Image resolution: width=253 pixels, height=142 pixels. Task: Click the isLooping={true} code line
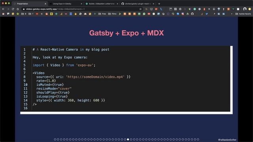tap(52, 96)
